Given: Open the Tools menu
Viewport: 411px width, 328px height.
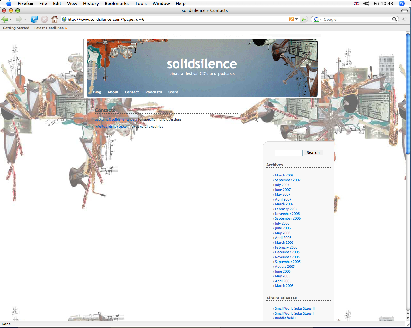Looking at the screenshot, I should (141, 4).
